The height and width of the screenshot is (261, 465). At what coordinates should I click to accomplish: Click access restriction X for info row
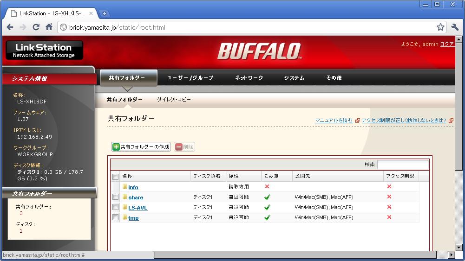tap(389, 186)
